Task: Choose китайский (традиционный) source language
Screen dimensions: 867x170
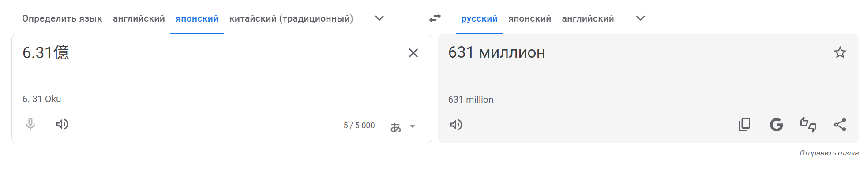Action: [291, 18]
